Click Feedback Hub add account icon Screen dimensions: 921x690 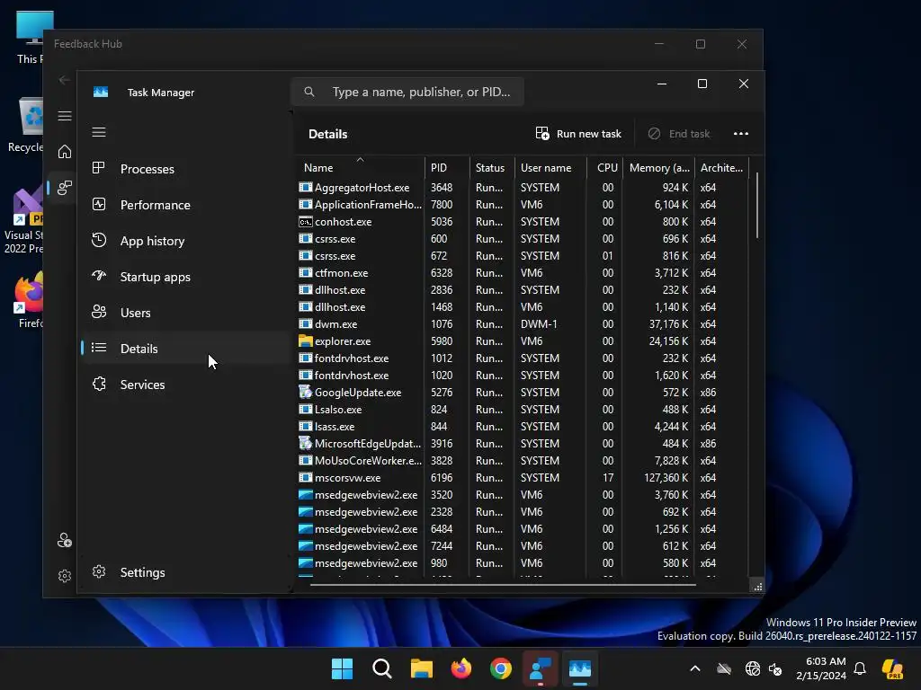click(x=65, y=540)
